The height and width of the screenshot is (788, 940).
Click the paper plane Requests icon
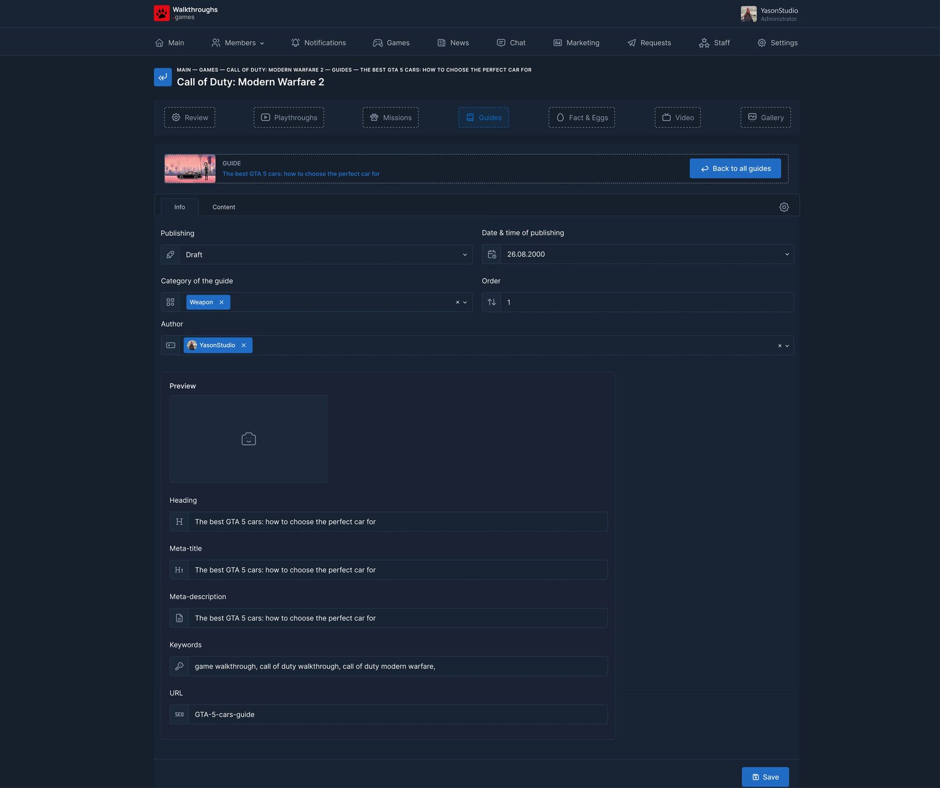pyautogui.click(x=632, y=43)
